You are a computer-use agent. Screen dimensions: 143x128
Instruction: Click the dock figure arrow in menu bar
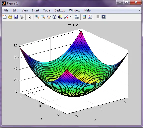coord(139,10)
